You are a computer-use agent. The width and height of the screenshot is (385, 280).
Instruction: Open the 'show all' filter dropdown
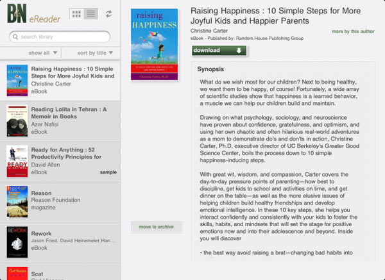click(x=42, y=53)
